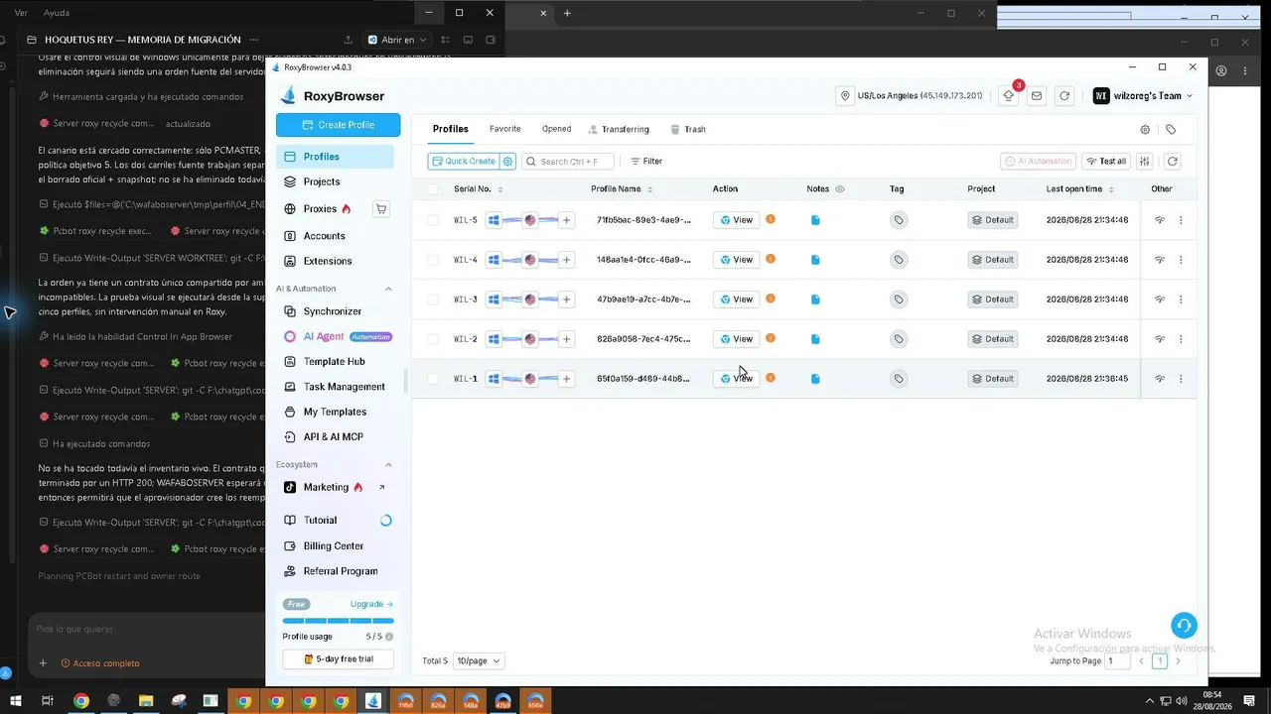Open the note icon for WIL-3

coord(815,299)
